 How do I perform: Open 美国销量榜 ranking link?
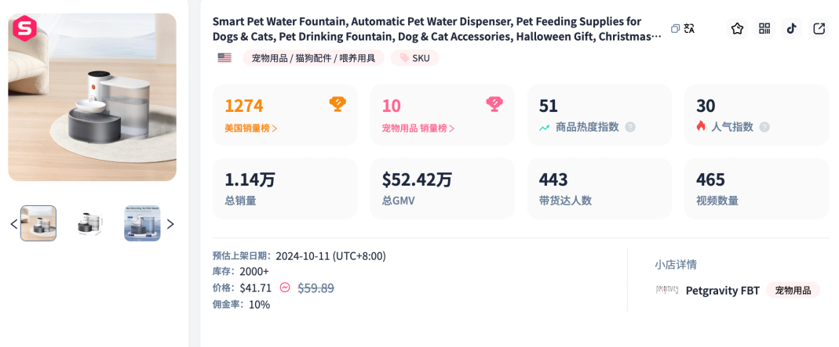pyautogui.click(x=251, y=128)
